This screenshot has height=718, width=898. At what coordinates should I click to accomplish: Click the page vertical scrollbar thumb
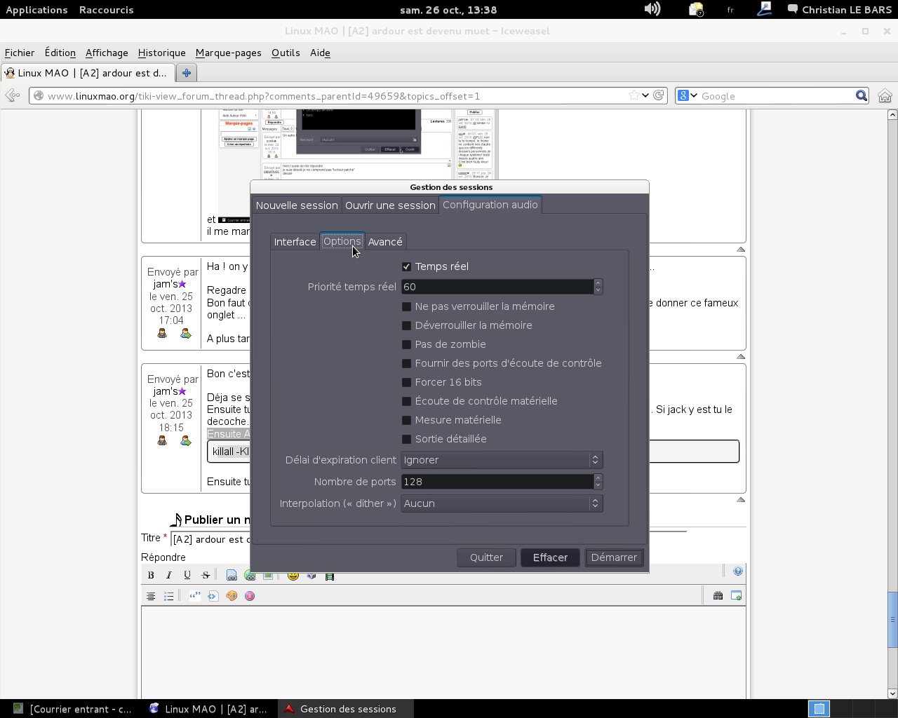[892, 619]
